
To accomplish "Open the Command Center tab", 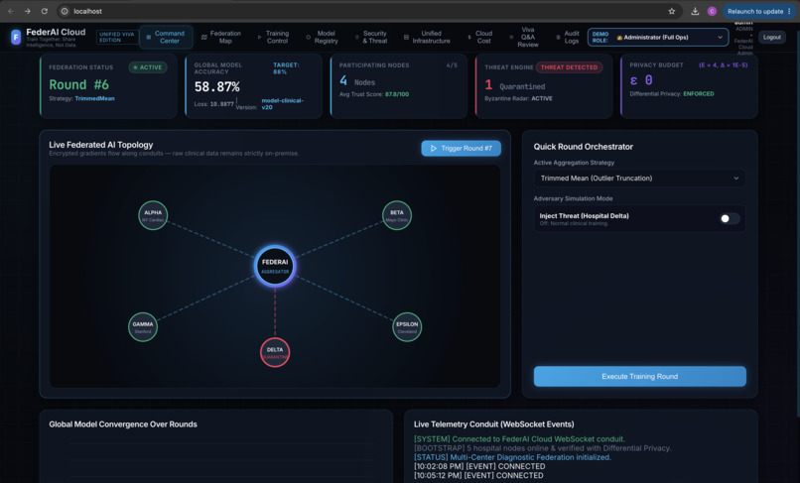I will coord(166,37).
